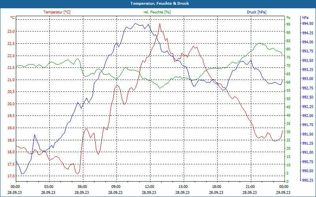Click time axis label '15:00'

pyautogui.click(x=183, y=186)
